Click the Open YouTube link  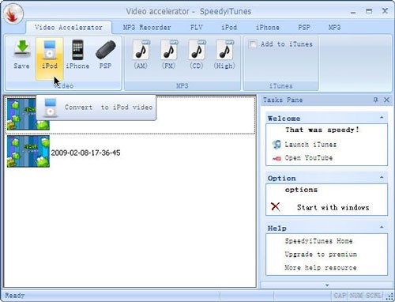coord(309,158)
